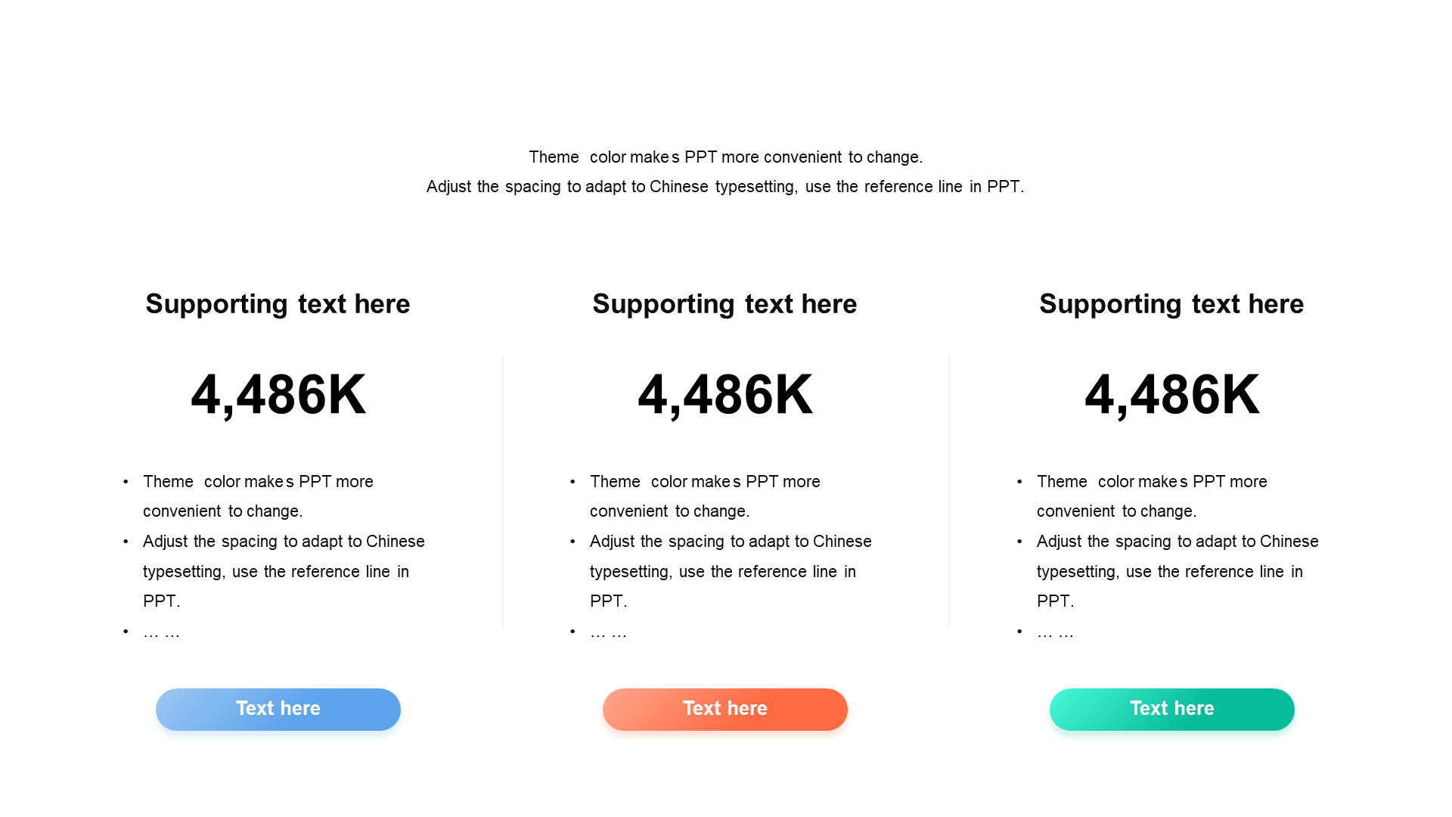Click the blue 'Text here' button
This screenshot has width=1452, height=817.
coord(278,709)
